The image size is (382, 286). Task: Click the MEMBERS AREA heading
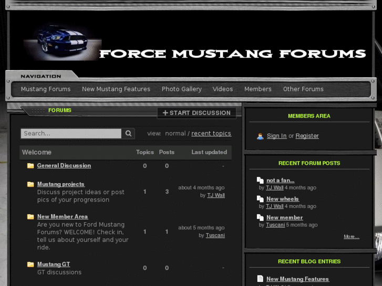[309, 116]
